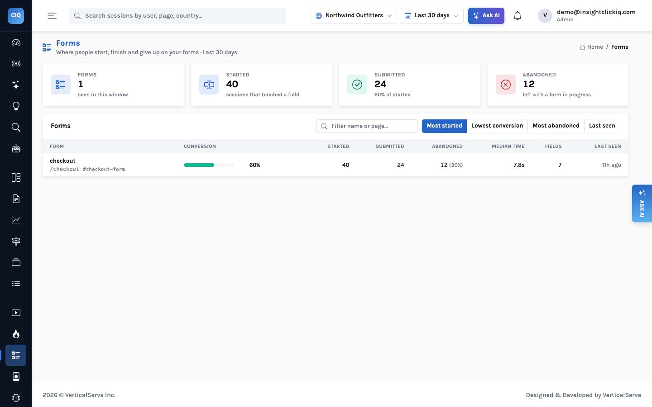The width and height of the screenshot is (652, 407).
Task: Click the Started column header
Action: (x=338, y=147)
